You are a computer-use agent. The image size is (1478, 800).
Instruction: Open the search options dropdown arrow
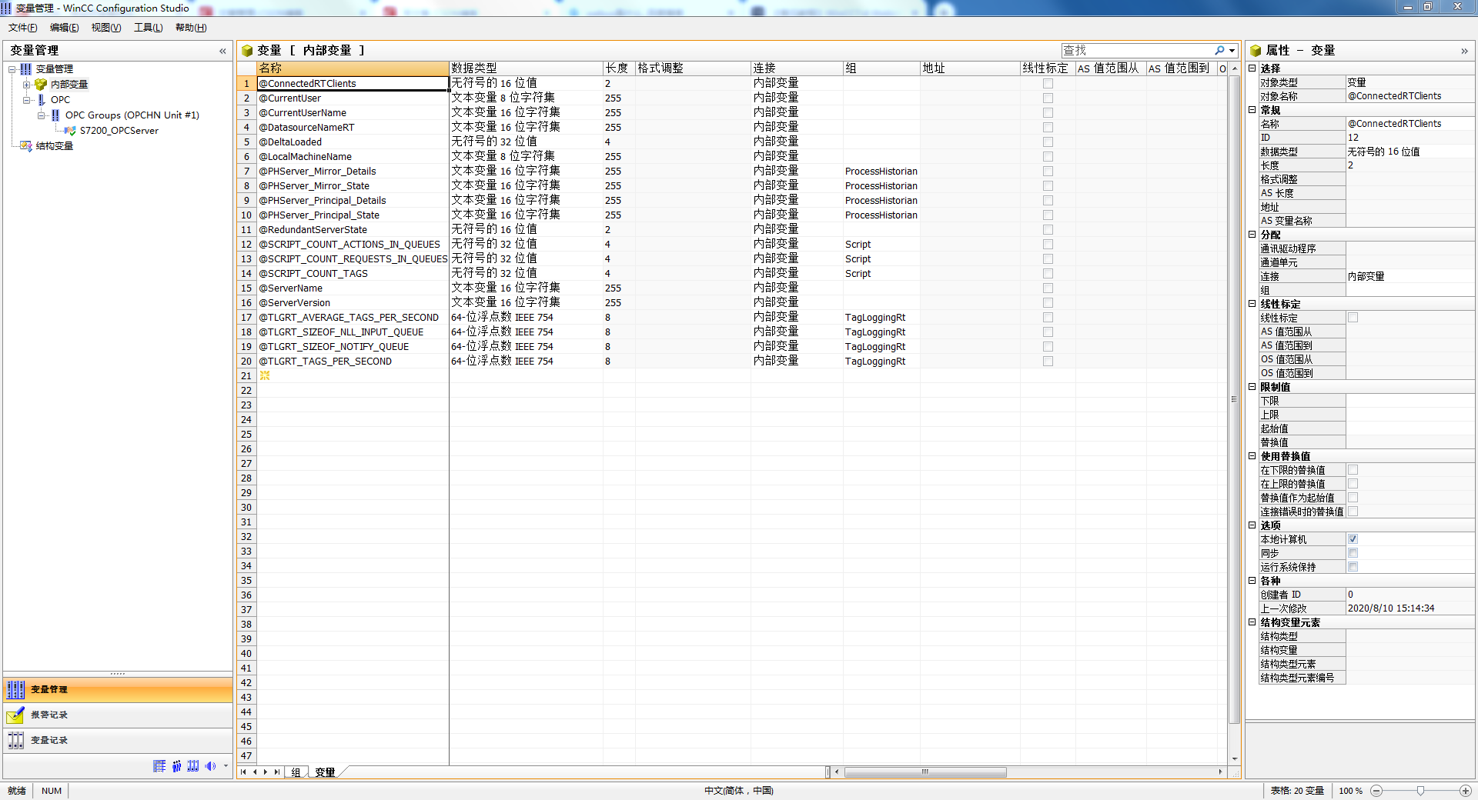(1232, 51)
